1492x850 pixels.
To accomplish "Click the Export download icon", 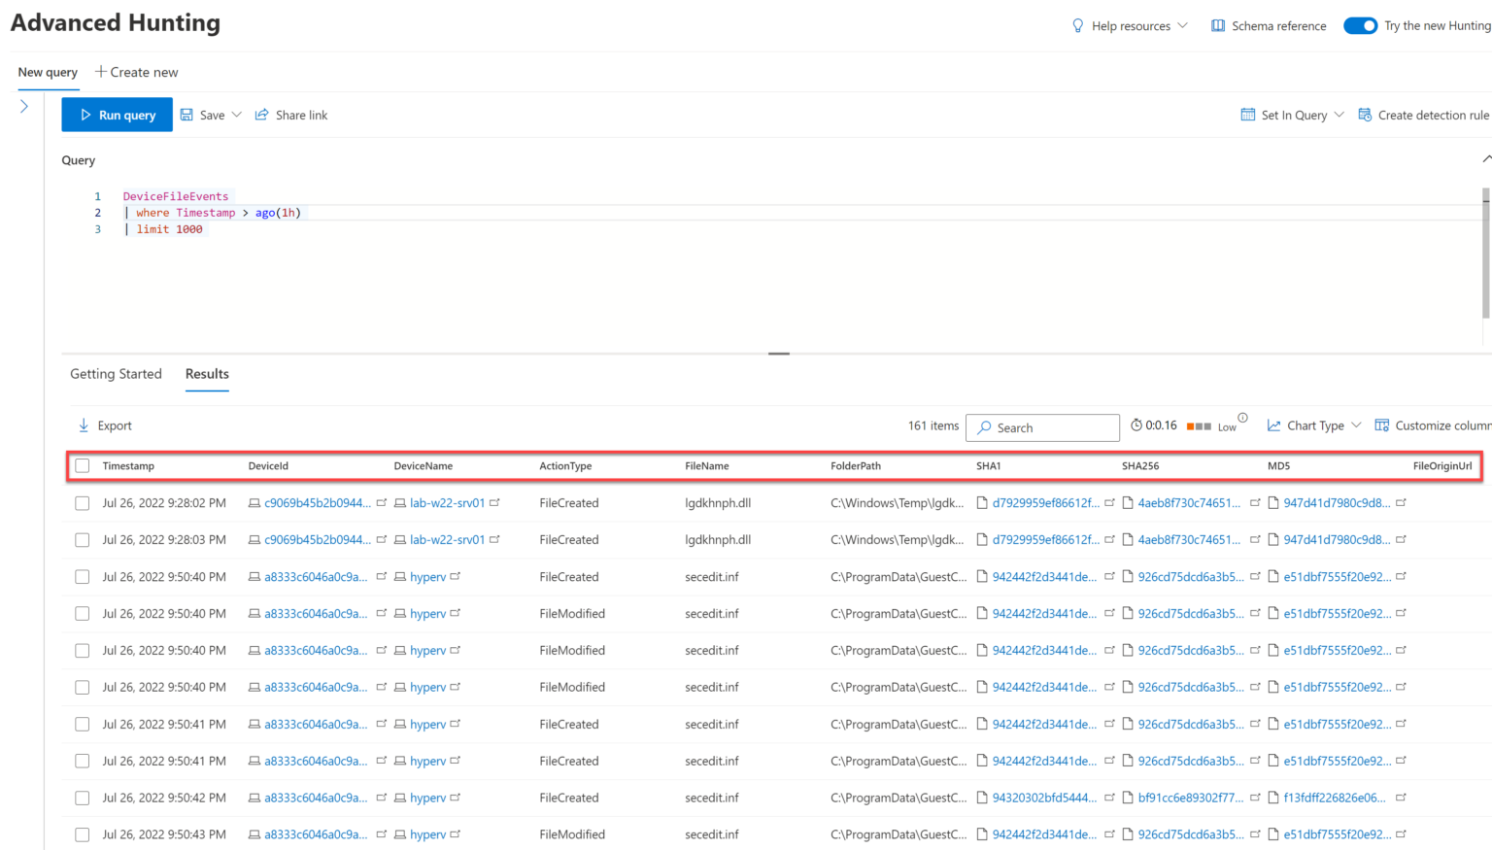I will (84, 425).
